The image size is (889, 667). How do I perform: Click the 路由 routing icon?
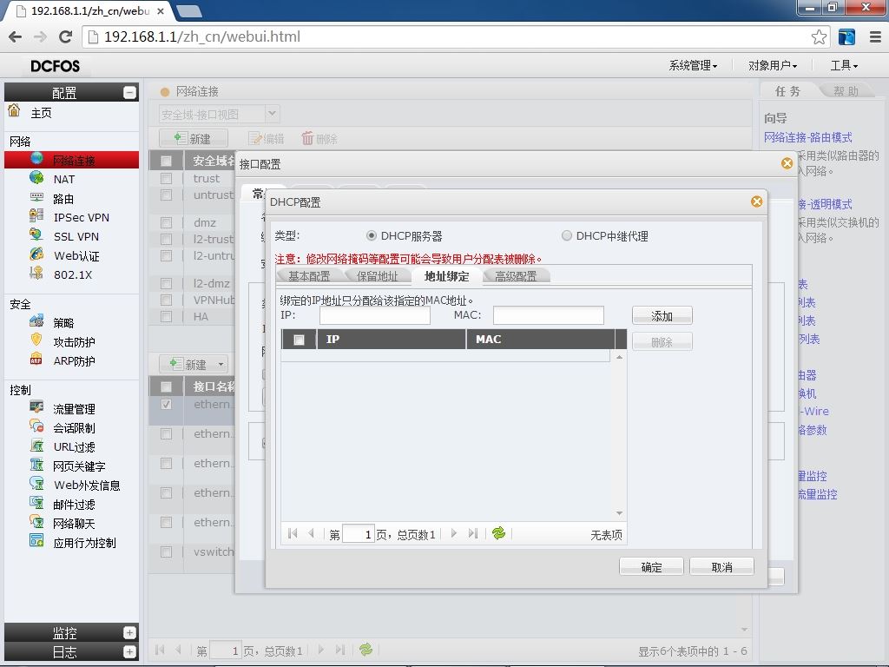click(36, 197)
